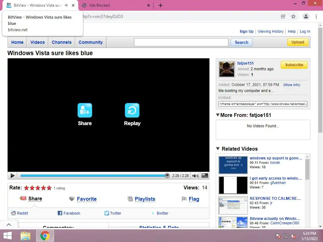Screen dimensions: 323x242
Task: Expand description with More info link
Action: [x=291, y=85]
